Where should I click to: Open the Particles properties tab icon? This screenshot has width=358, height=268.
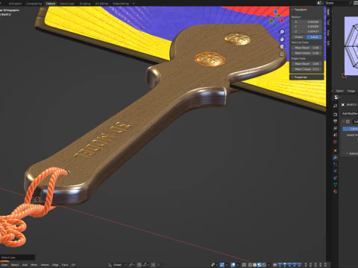click(x=335, y=164)
